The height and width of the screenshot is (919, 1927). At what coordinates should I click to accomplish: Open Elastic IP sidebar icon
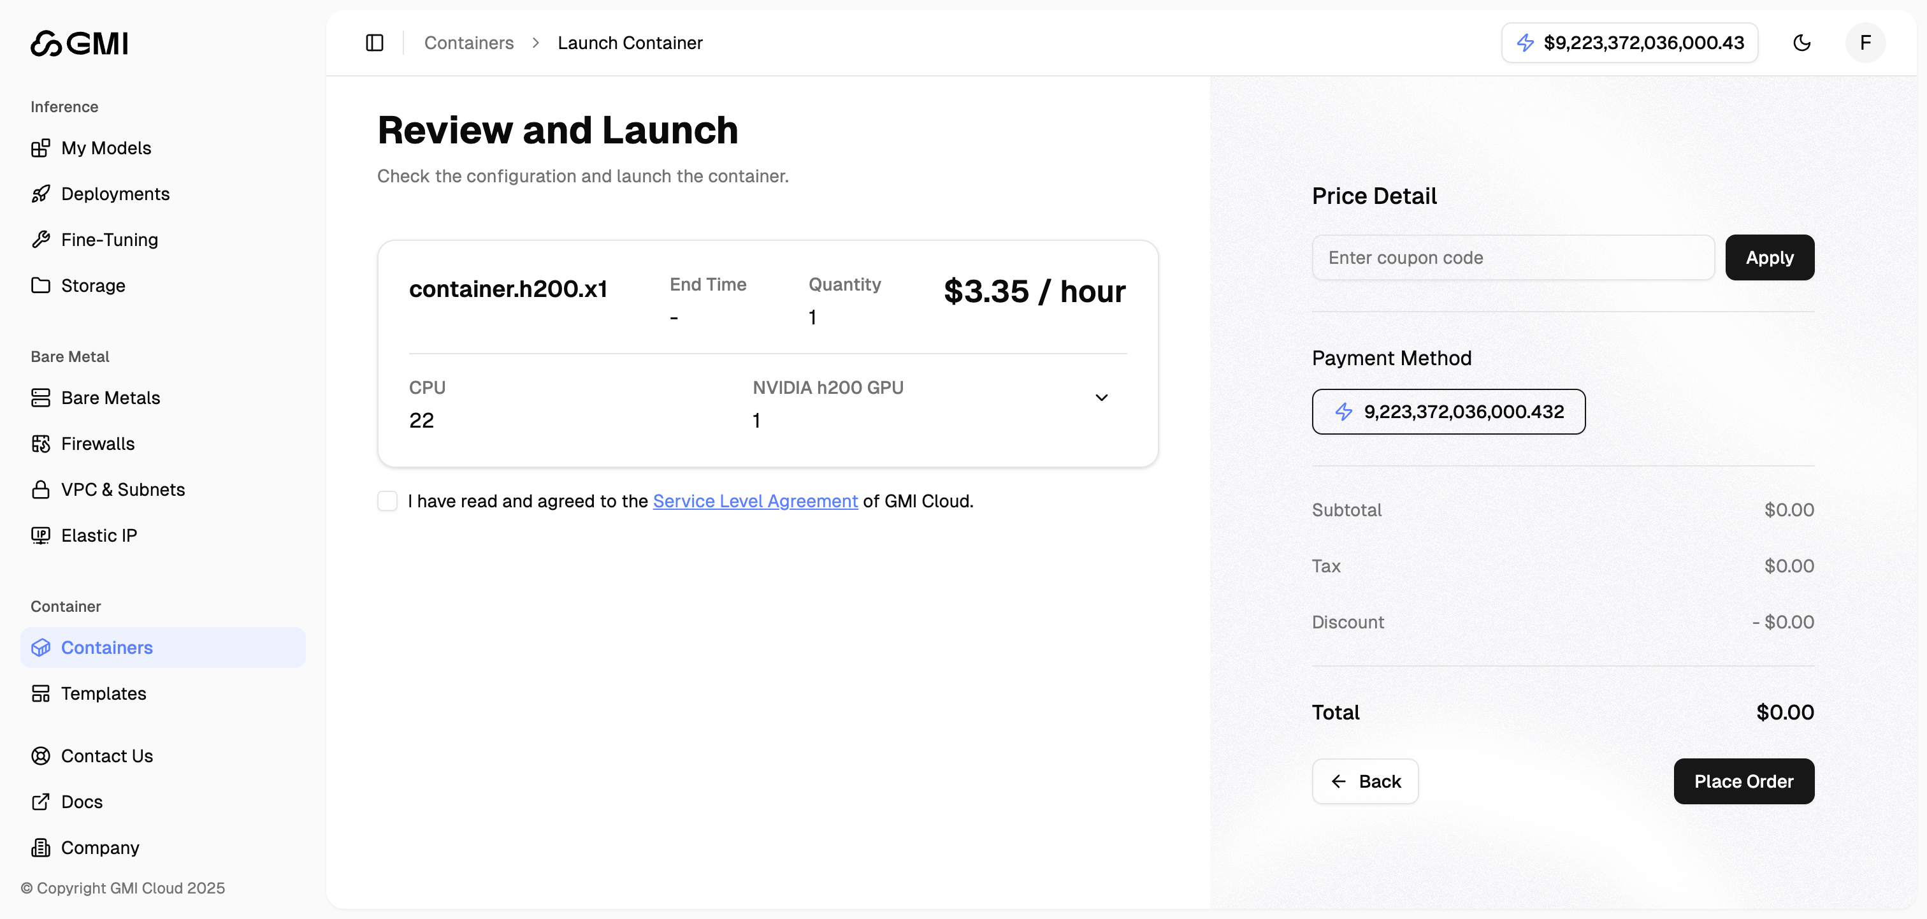pos(40,536)
